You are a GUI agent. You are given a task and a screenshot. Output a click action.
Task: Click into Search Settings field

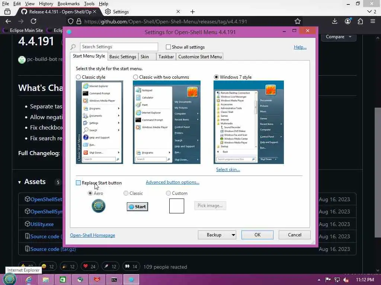119,47
